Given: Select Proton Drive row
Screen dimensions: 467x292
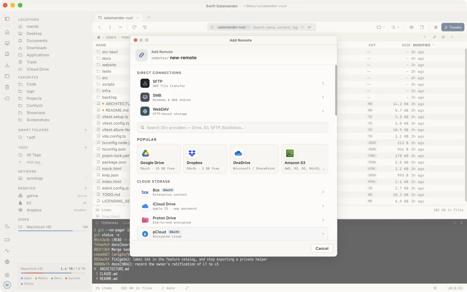Looking at the screenshot, I should [232, 220].
